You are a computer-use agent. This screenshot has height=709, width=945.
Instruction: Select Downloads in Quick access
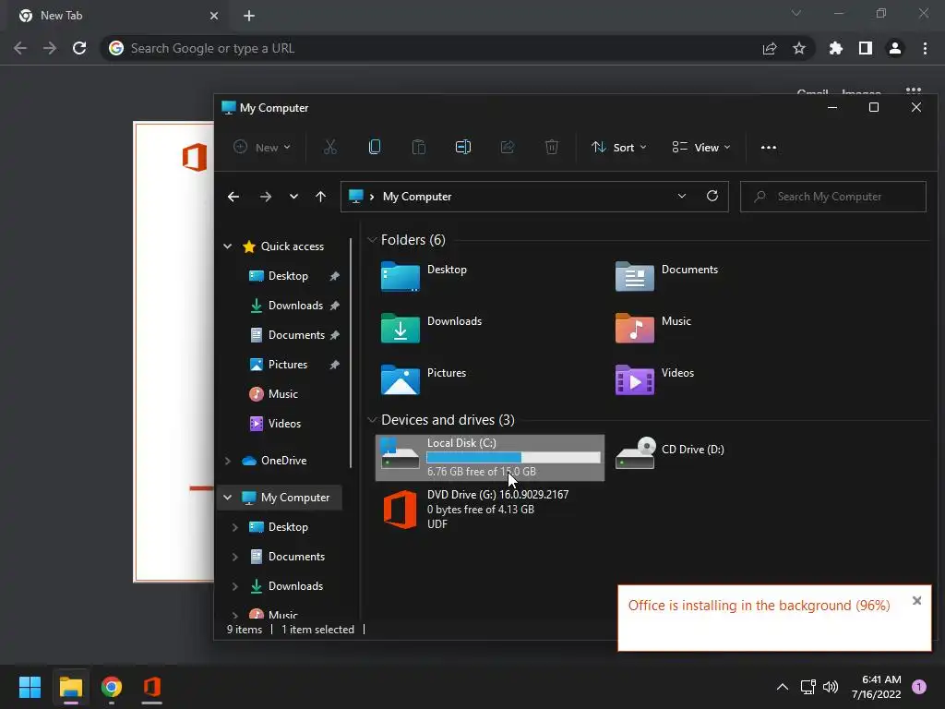click(295, 305)
